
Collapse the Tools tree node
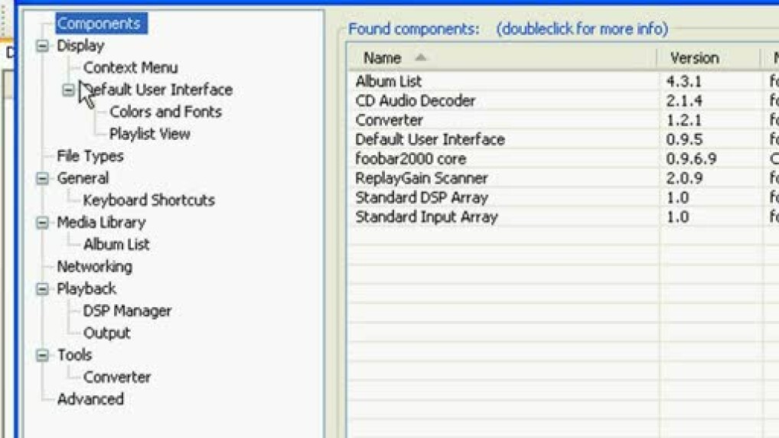coord(43,355)
